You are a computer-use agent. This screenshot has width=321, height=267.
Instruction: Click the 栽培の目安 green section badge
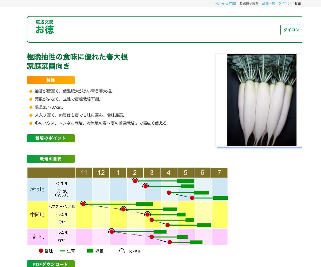coord(51,159)
